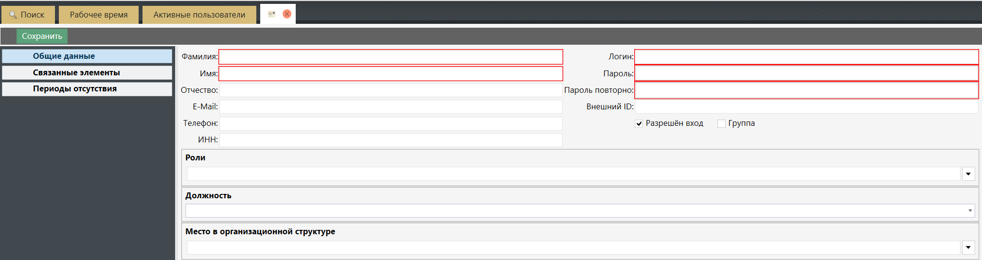Expand the Роли dropdown arrow
Viewport: 982px width, 260px height.
pyautogui.click(x=968, y=174)
